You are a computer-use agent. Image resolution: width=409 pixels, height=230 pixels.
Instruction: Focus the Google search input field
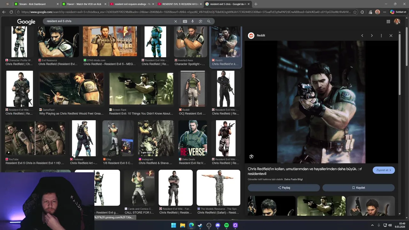[109, 21]
